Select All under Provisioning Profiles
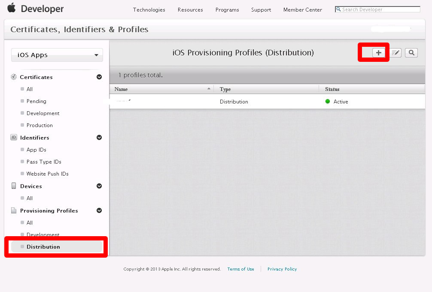Viewport: 432px width, 292px height. [30, 222]
